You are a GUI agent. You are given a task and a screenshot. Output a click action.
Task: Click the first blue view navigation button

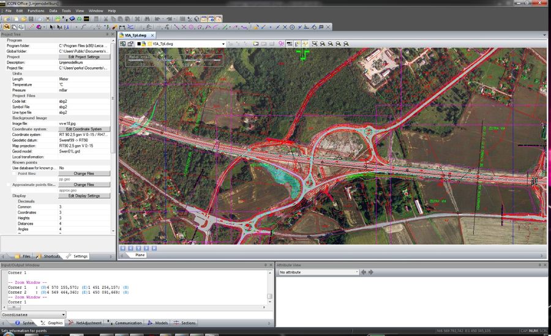click(x=123, y=248)
